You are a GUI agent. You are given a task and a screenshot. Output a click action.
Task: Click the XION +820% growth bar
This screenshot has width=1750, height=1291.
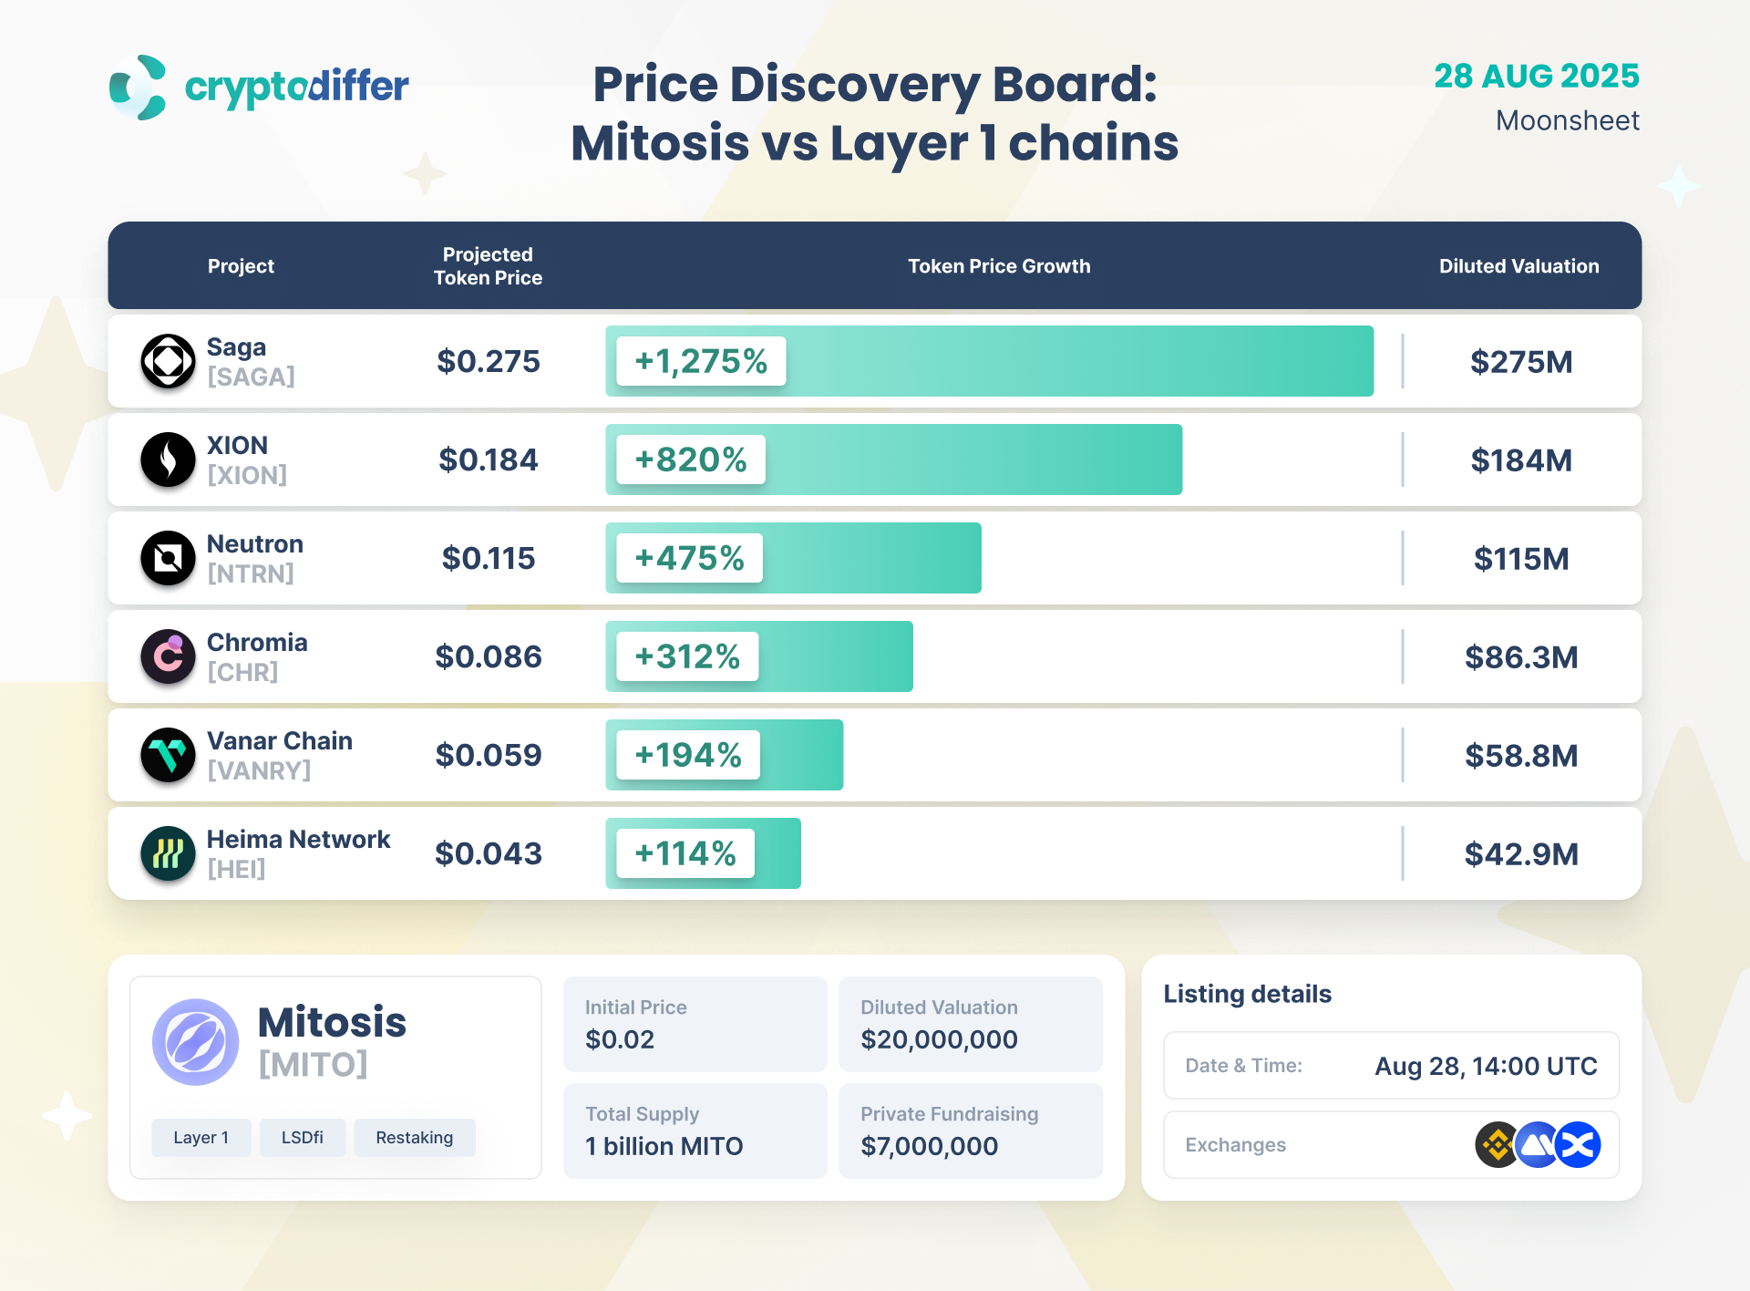point(894,460)
